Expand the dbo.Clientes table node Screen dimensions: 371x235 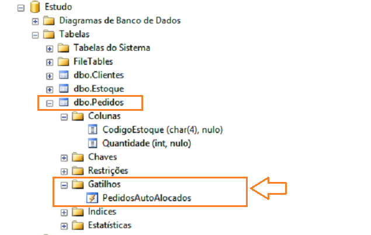pyautogui.click(x=50, y=76)
